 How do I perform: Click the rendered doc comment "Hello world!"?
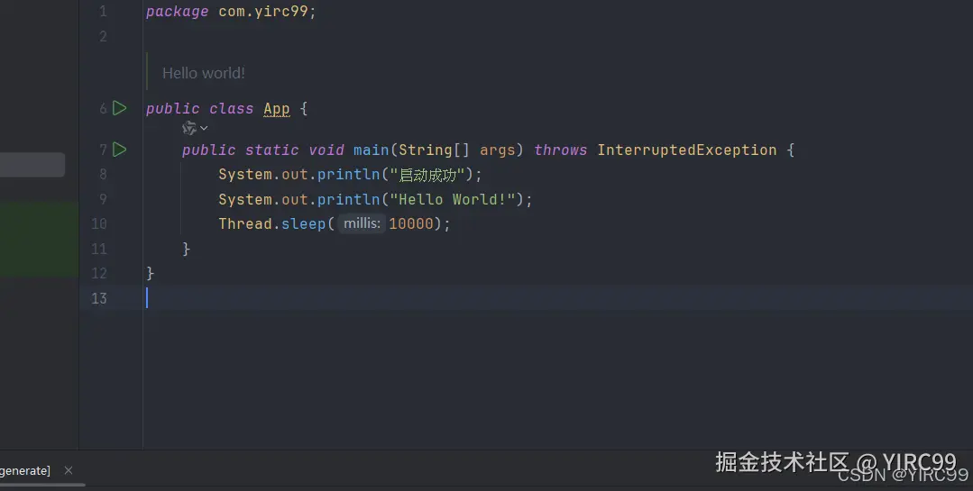(204, 73)
